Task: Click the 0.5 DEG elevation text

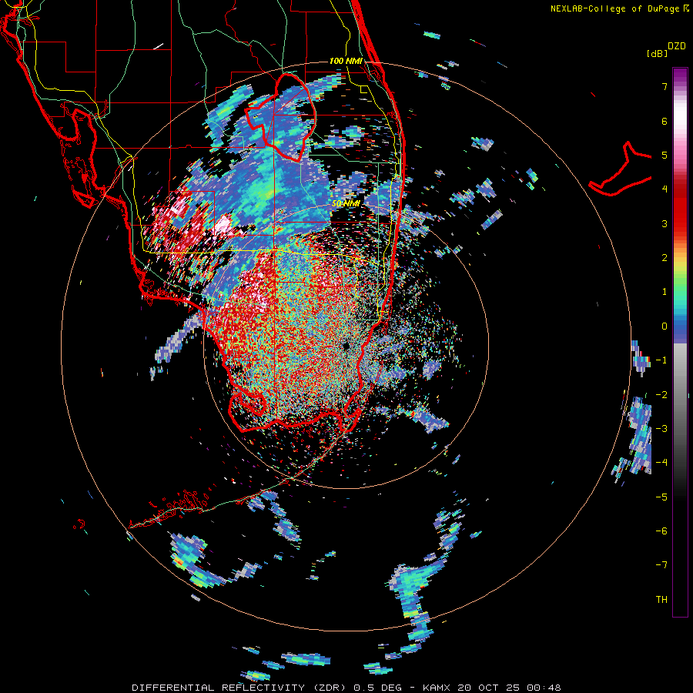Action: [378, 688]
